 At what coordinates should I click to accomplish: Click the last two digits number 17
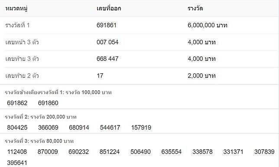click(100, 75)
